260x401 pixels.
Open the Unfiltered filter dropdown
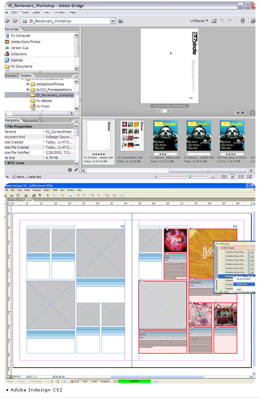coord(199,21)
